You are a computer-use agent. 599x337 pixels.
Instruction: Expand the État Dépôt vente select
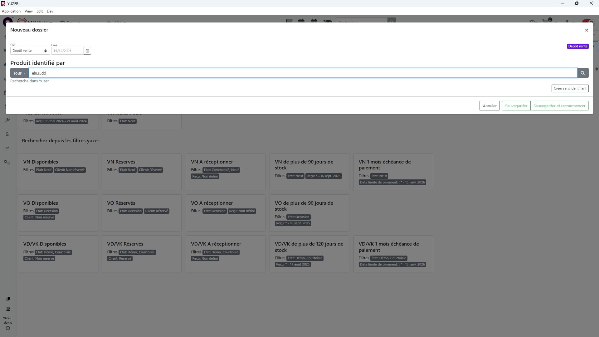point(30,51)
